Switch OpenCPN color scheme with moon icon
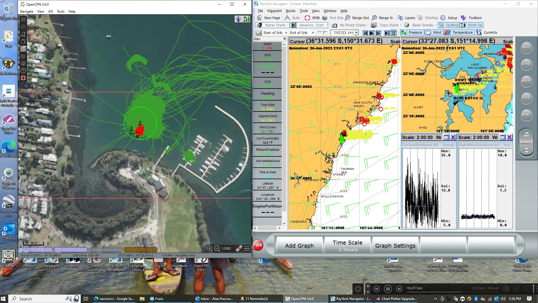The image size is (538, 303). [x=23, y=56]
